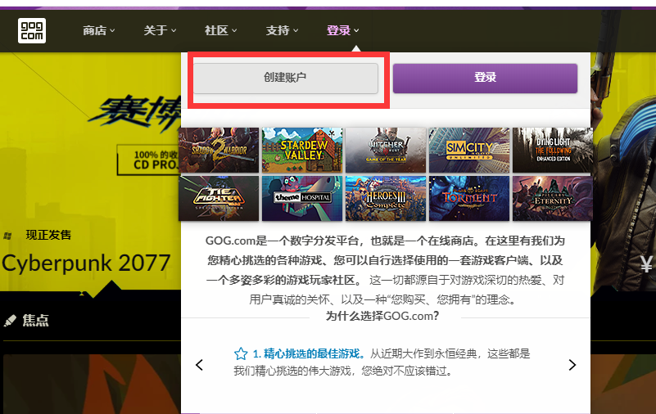Click the 为什么选择GOG.com? heading
The width and height of the screenshot is (656, 414).
[x=382, y=316]
